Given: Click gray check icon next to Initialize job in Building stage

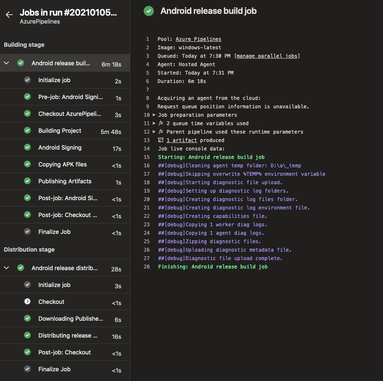Looking at the screenshot, I should [x=27, y=80].
